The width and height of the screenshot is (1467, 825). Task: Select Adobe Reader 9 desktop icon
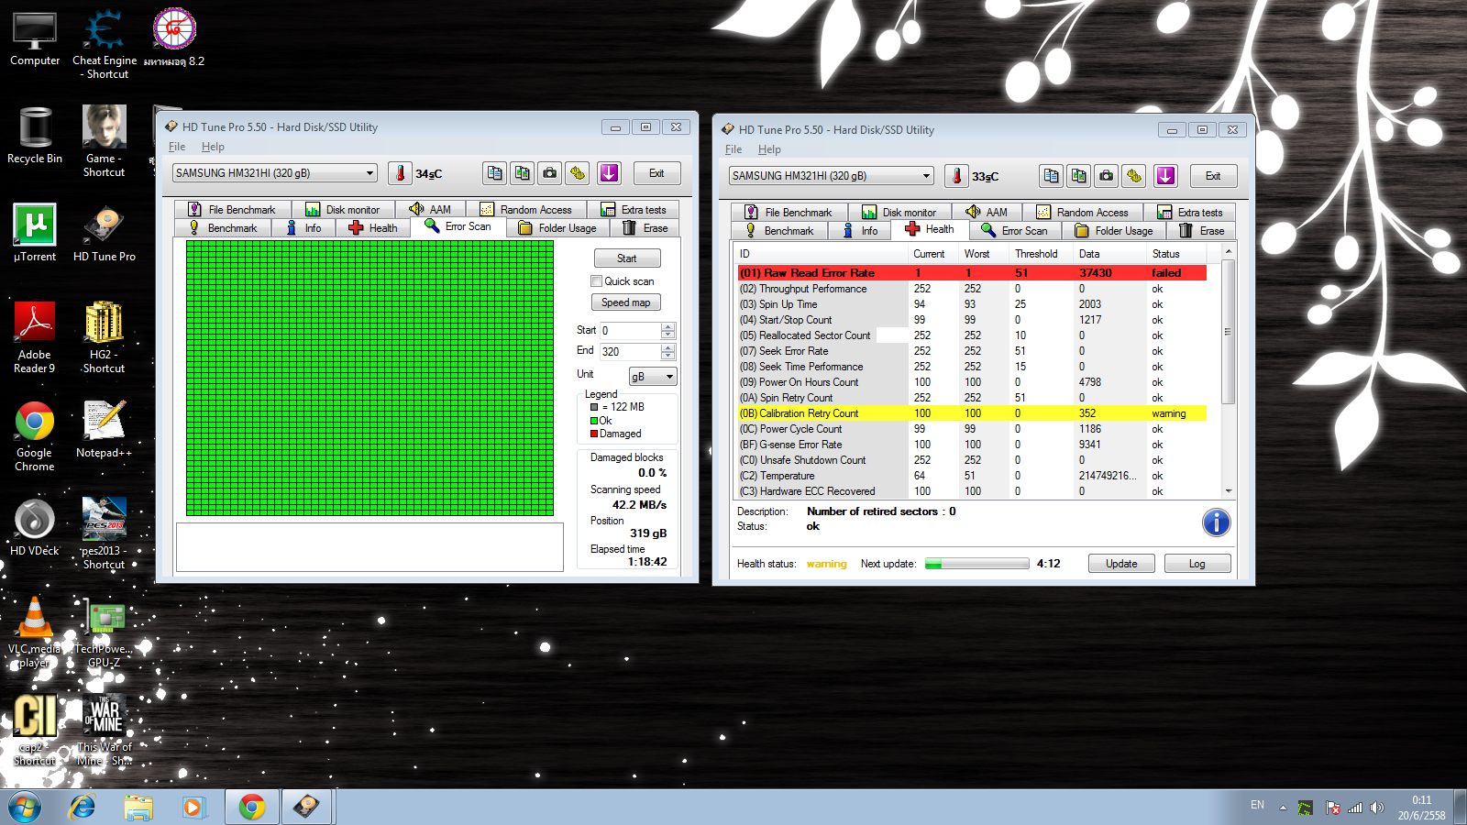click(35, 338)
